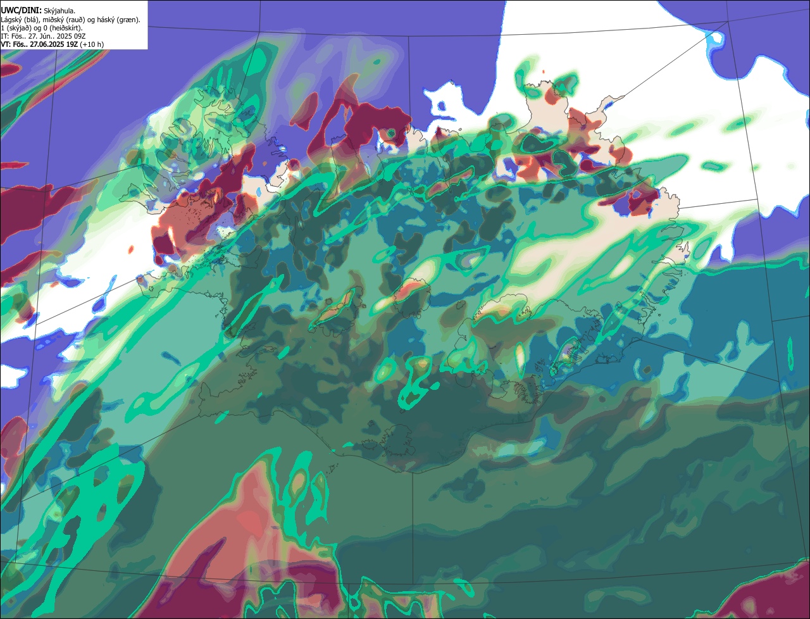Viewport: 810px width, 619px height.
Task: Click the 'UWC/DINI: Skýjahula.' title text
Action: tap(38, 11)
